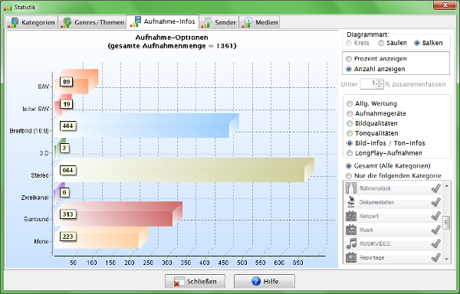Toggle the Bühnenstück checkmark
This screenshot has width=460, height=294.
pyautogui.click(x=436, y=188)
